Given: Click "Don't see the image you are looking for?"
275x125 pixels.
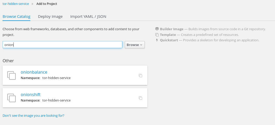Looking at the screenshot, I should pyautogui.click(x=34, y=115).
